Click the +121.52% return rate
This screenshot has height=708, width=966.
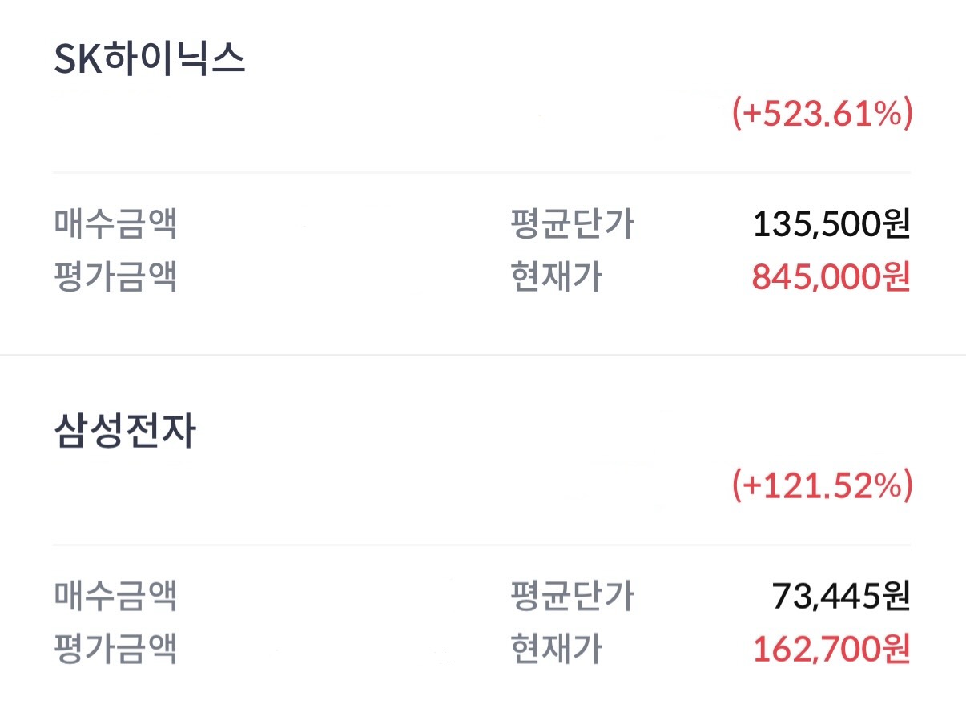pos(822,486)
